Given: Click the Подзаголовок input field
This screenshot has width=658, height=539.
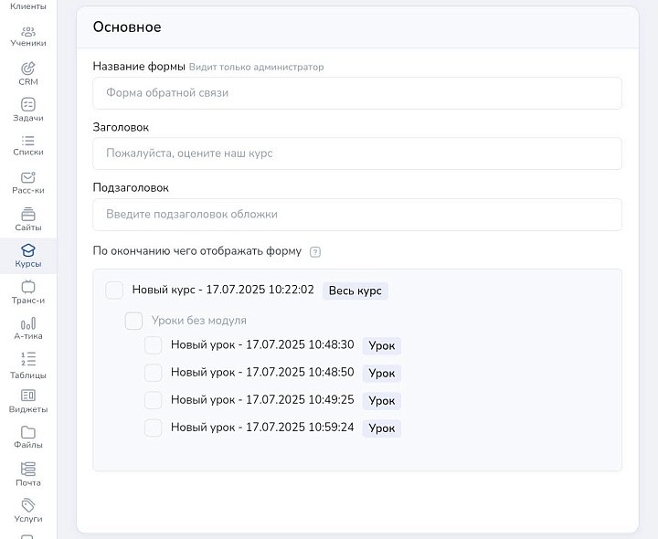Looking at the screenshot, I should [x=356, y=215].
